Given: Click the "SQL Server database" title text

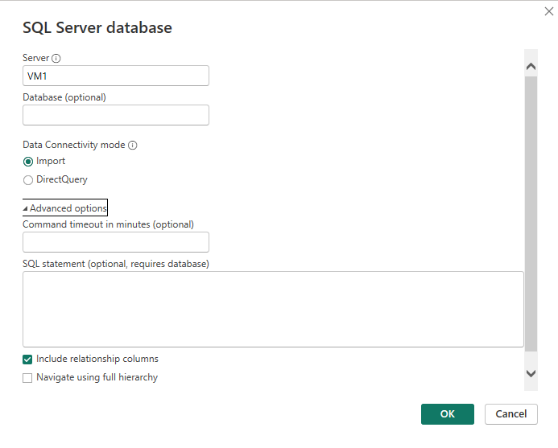Looking at the screenshot, I should (x=97, y=27).
